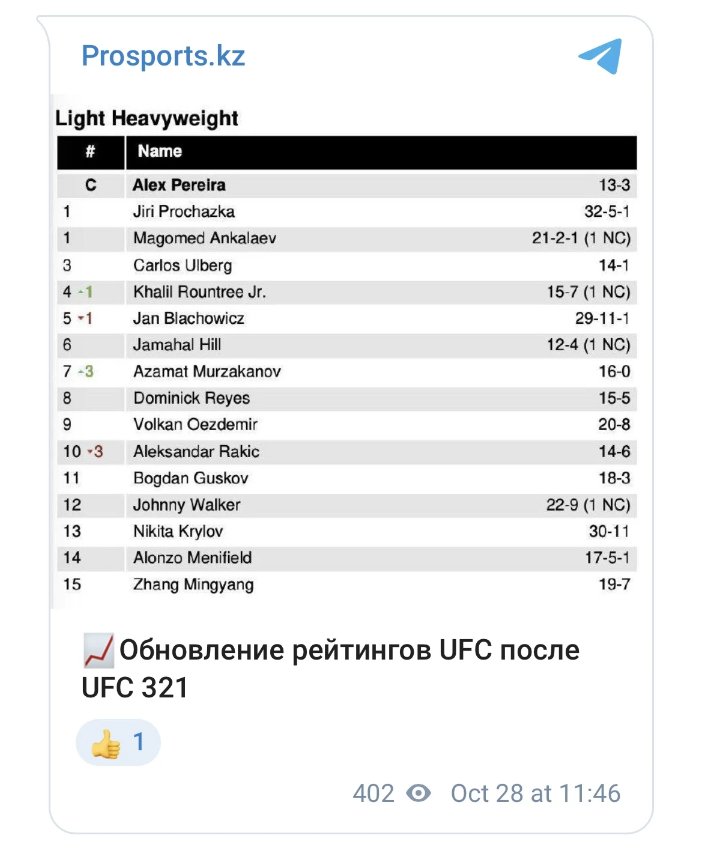Click the green +3 indicator for Azamat Murzakanov
The image size is (708, 862).
click(86, 372)
